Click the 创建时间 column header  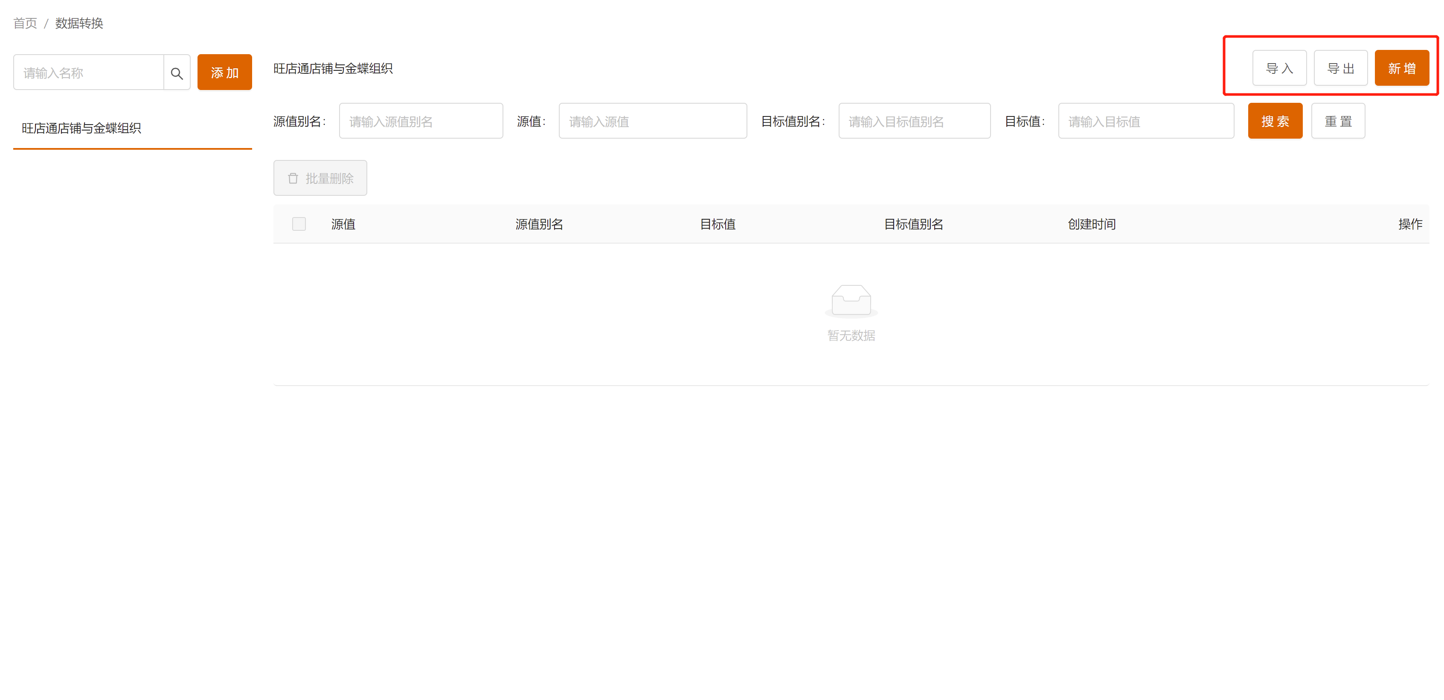pyautogui.click(x=1091, y=224)
